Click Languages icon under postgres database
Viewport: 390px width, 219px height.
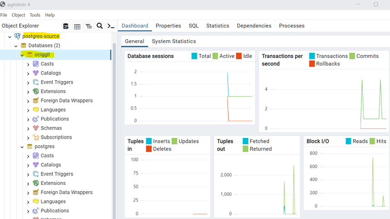coord(36,201)
